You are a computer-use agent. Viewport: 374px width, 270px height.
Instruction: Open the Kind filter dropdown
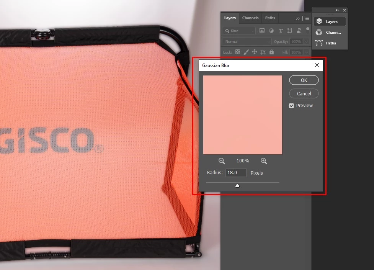239,31
